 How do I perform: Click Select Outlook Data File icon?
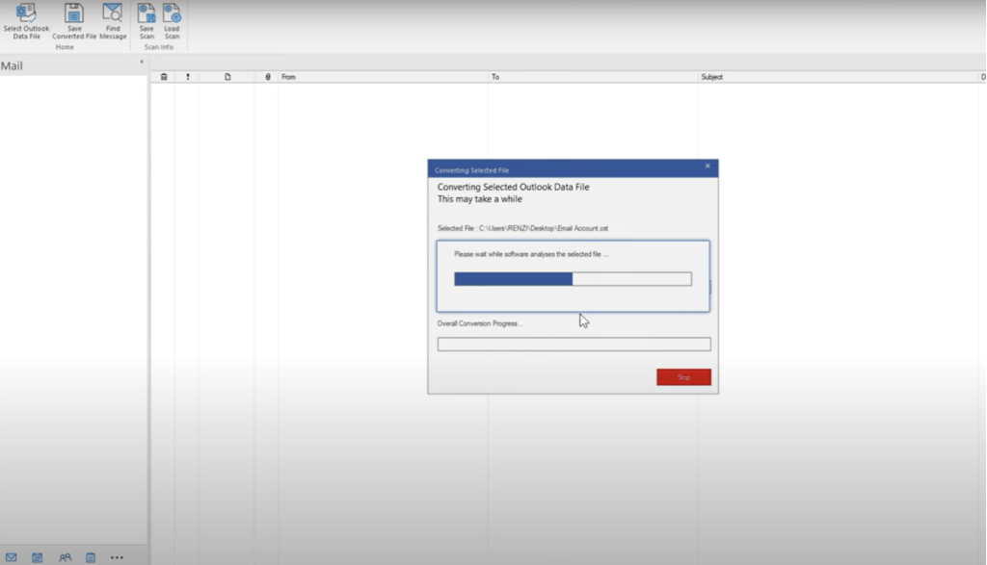pyautogui.click(x=26, y=13)
